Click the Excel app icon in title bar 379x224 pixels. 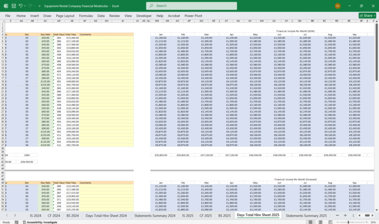click(x=6, y=6)
